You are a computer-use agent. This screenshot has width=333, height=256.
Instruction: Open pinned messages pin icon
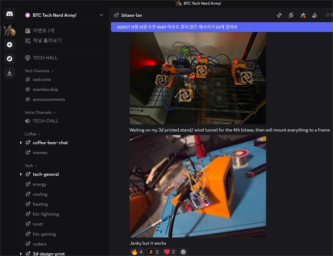[303, 15]
